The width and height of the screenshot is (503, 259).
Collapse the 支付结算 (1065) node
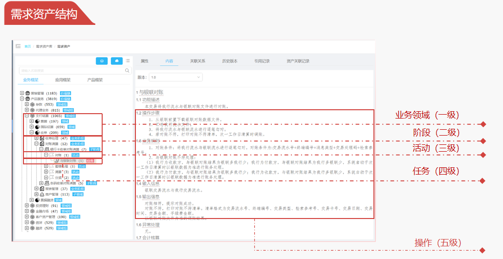pos(27,116)
